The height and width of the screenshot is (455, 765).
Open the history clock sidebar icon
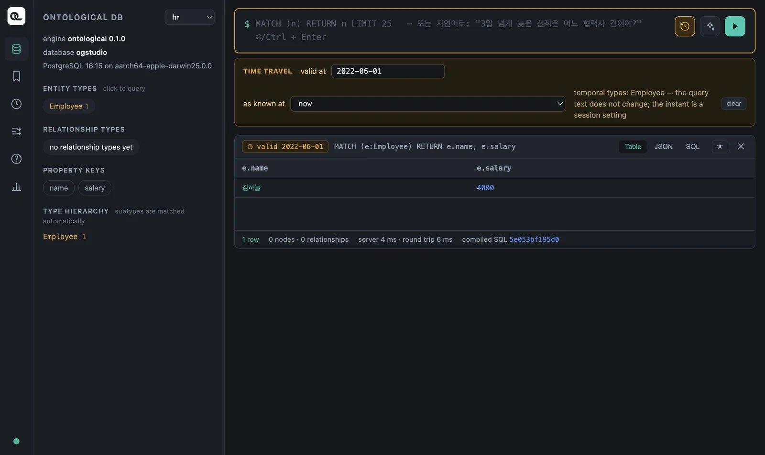16,104
